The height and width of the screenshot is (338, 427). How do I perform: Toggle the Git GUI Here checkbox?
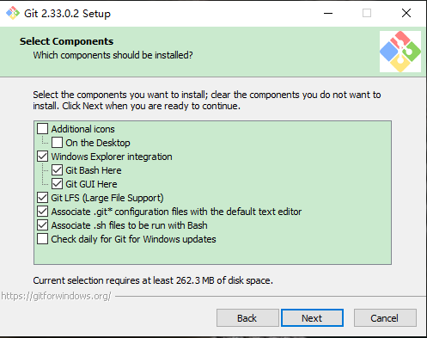57,184
